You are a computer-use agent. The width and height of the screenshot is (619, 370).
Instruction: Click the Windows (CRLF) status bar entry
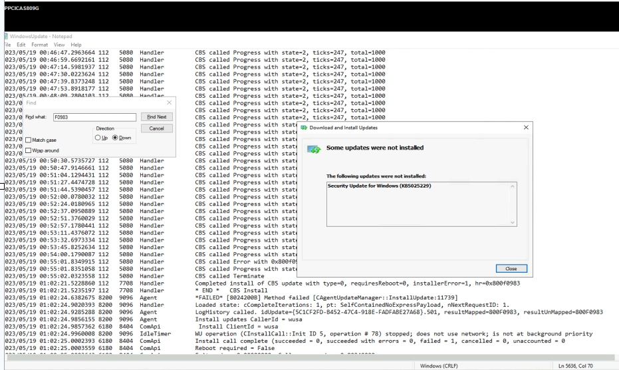pos(439,366)
